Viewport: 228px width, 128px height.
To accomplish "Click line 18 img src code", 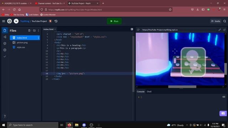I will coord(71,74).
